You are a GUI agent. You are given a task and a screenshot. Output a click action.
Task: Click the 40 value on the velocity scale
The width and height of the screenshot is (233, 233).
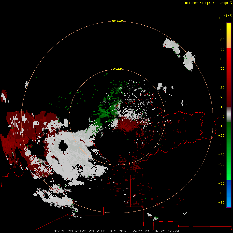coord(222,78)
